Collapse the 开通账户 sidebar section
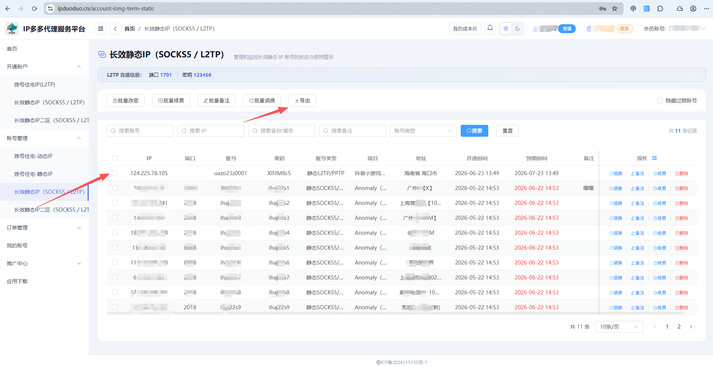This screenshot has width=713, height=367. click(44, 67)
